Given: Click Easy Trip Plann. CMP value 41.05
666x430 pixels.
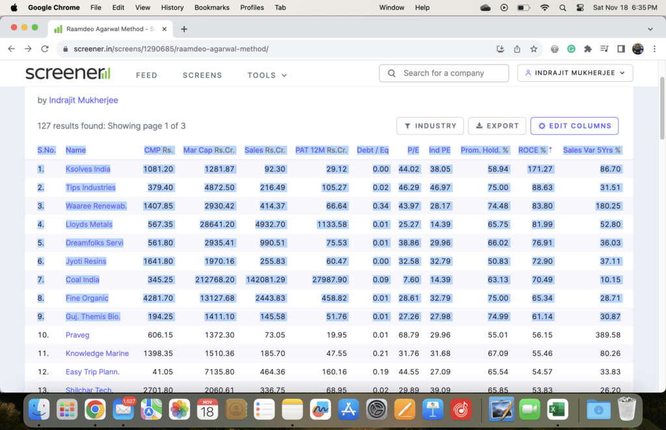Looking at the screenshot, I should [163, 372].
